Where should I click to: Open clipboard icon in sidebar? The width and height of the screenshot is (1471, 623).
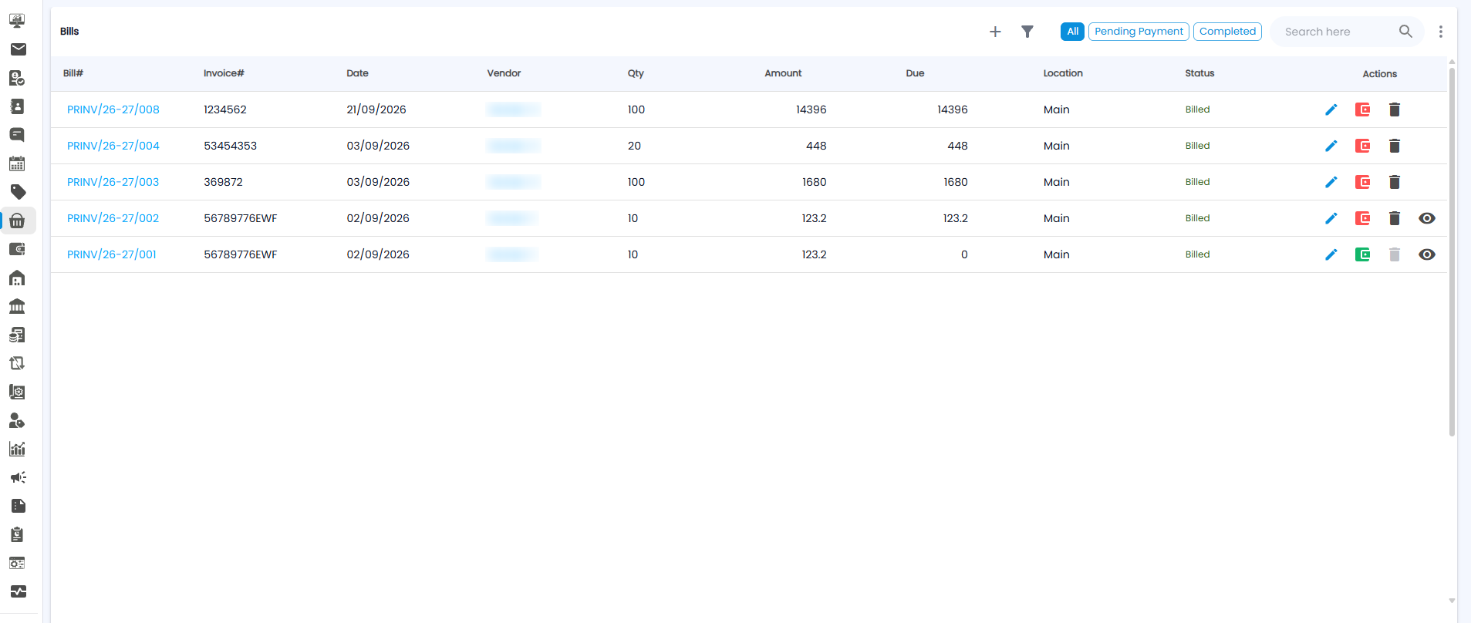(17, 534)
